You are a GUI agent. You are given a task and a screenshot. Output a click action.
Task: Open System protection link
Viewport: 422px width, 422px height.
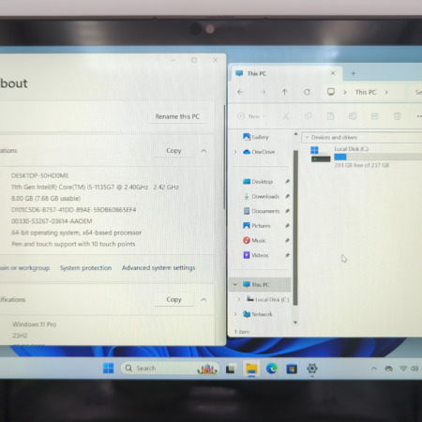click(85, 268)
